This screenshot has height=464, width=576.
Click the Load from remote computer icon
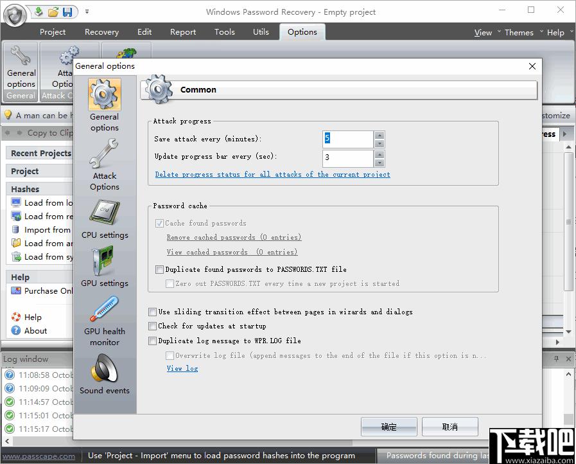(x=16, y=216)
